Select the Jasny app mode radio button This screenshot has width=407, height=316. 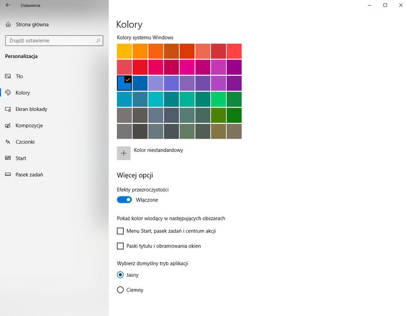[120, 275]
